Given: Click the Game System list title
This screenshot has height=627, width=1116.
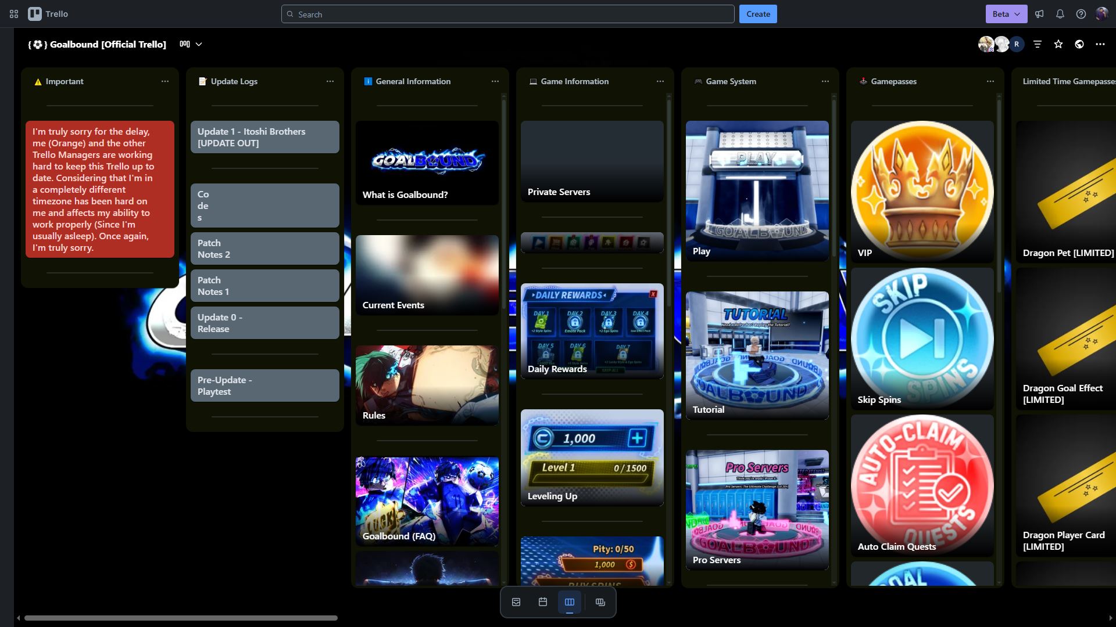Looking at the screenshot, I should [731, 81].
